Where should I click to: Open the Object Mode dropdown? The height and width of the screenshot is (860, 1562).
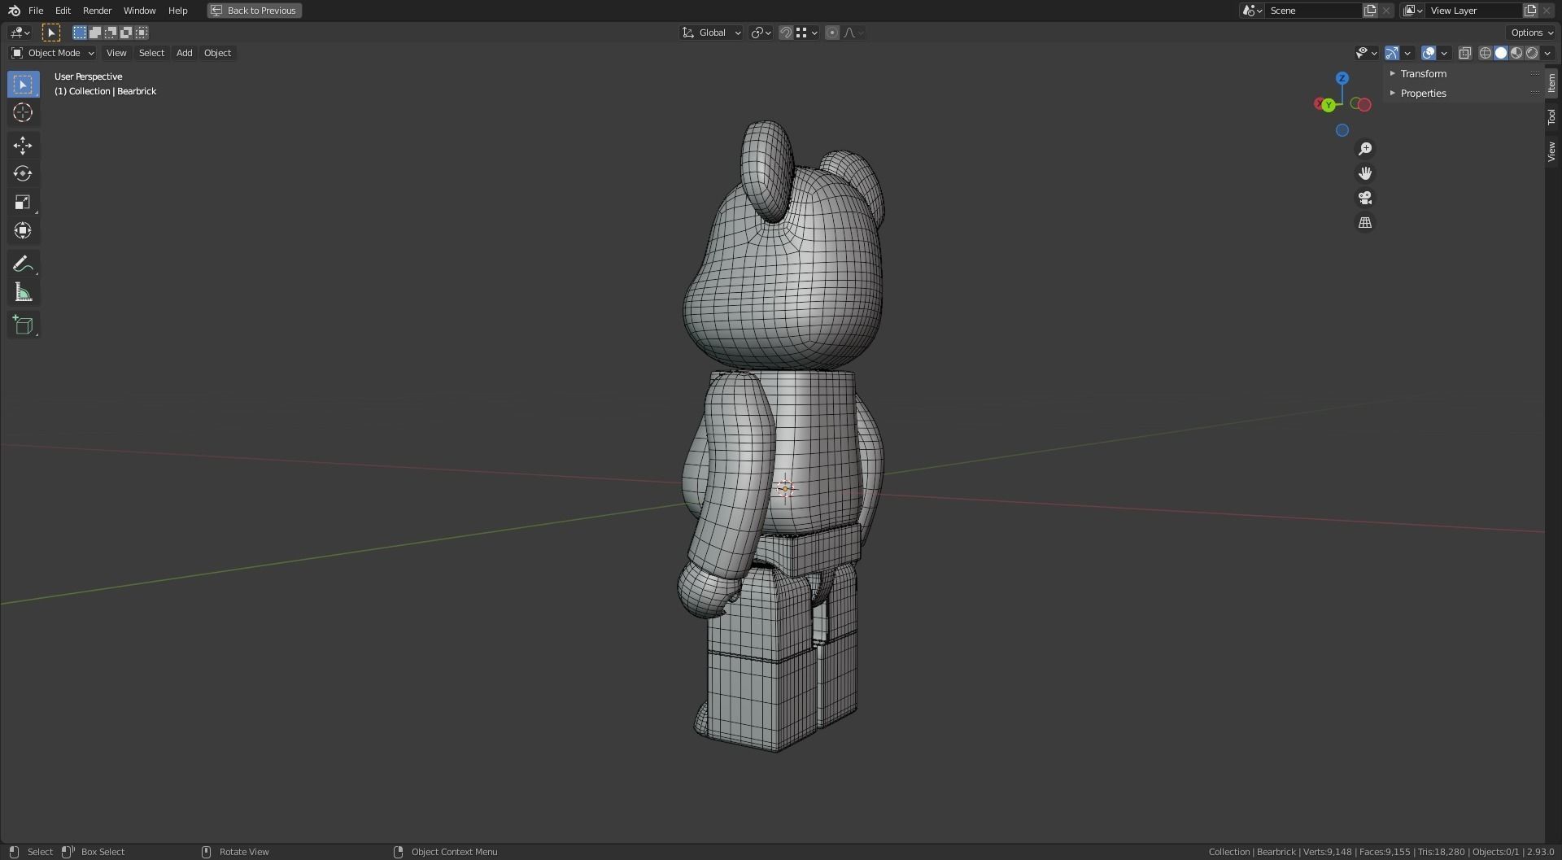52,53
